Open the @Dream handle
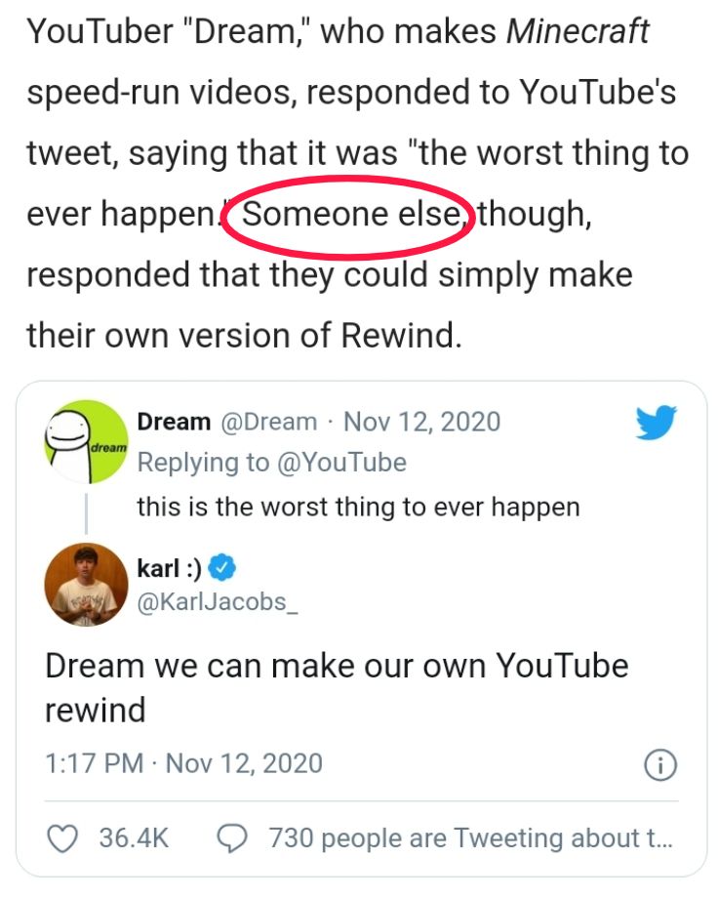 (x=271, y=422)
